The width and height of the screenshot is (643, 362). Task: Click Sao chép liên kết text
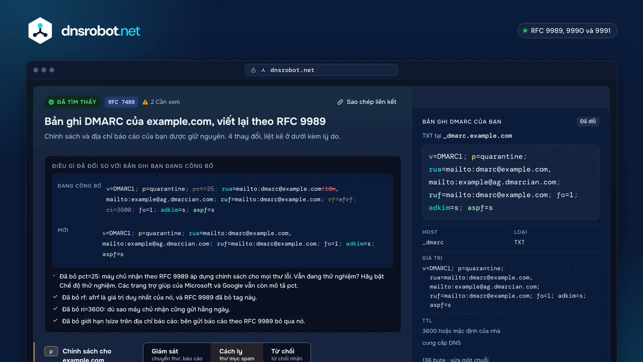coord(371,102)
